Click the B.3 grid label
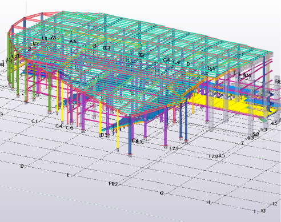 (106, 48)
